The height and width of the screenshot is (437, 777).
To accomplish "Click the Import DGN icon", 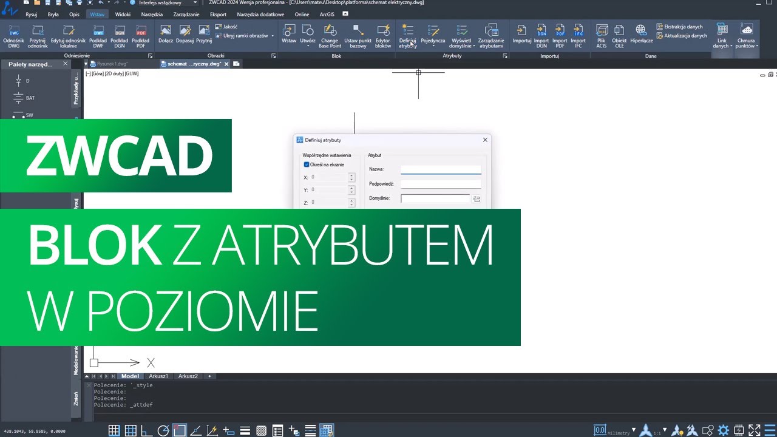I will point(541,36).
